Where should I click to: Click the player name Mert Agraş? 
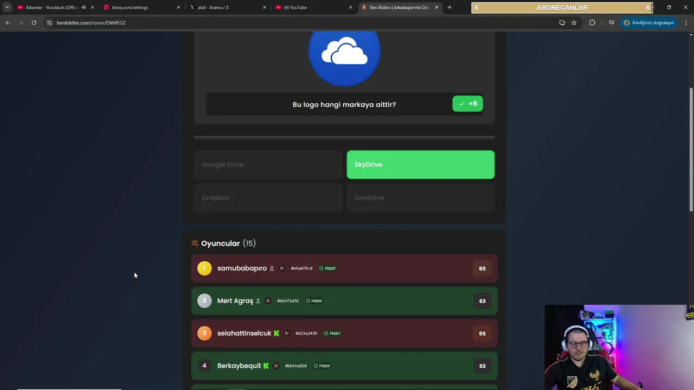[x=235, y=301]
